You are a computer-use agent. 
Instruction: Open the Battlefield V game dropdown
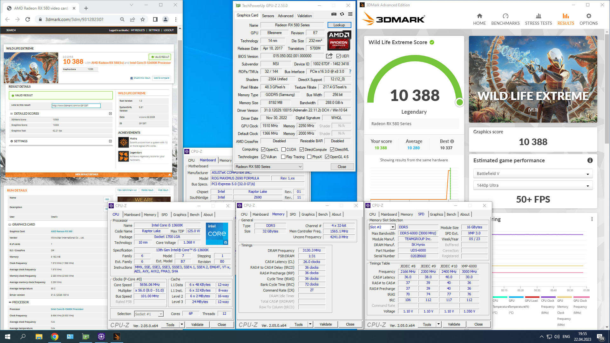[533, 174]
